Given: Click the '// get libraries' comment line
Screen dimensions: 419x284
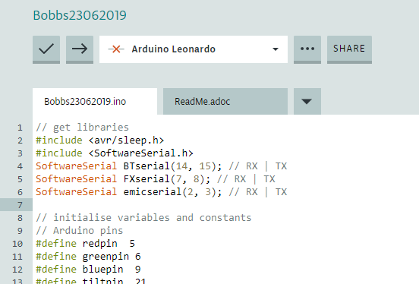Looking at the screenshot, I should tap(82, 128).
